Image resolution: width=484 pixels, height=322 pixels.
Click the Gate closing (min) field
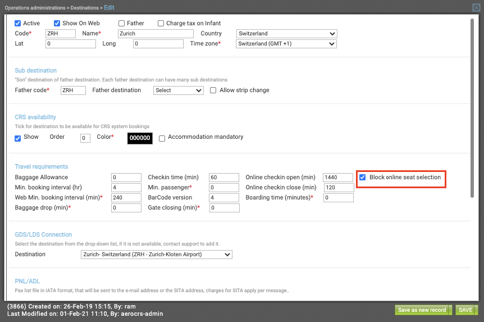(x=225, y=208)
